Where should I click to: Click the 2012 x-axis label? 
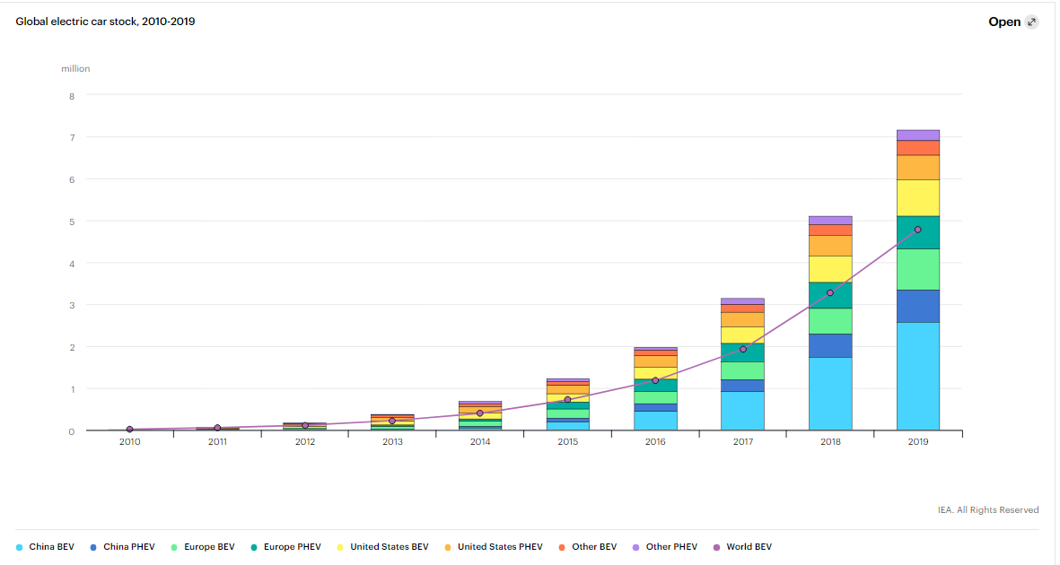(x=305, y=442)
